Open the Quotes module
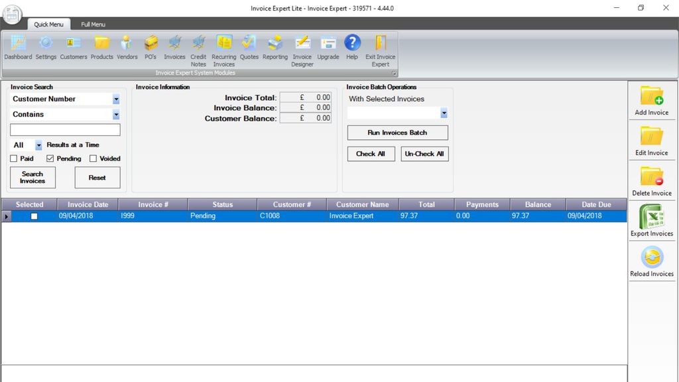The image size is (679, 382). pyautogui.click(x=249, y=46)
